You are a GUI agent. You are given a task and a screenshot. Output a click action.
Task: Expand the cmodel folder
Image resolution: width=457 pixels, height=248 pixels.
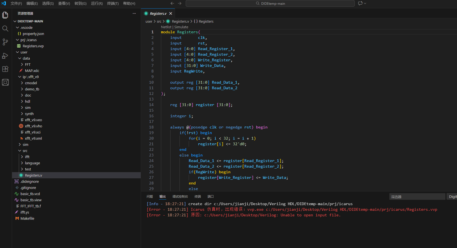pyautogui.click(x=31, y=83)
